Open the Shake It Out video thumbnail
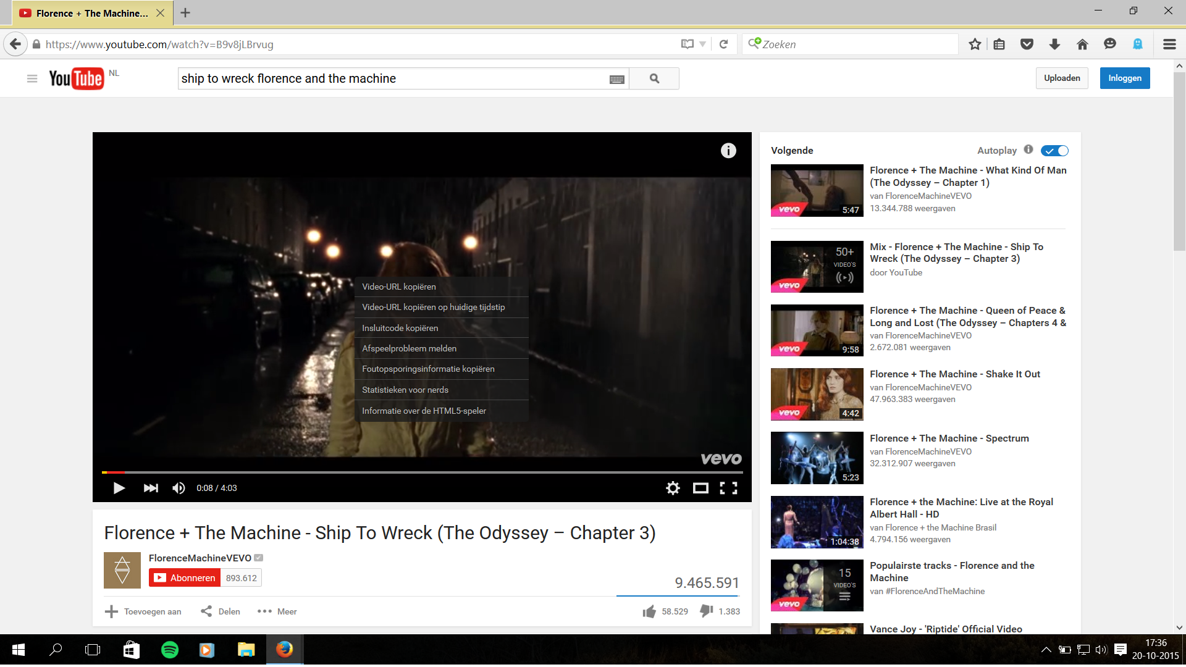The image size is (1186, 667). 817,394
